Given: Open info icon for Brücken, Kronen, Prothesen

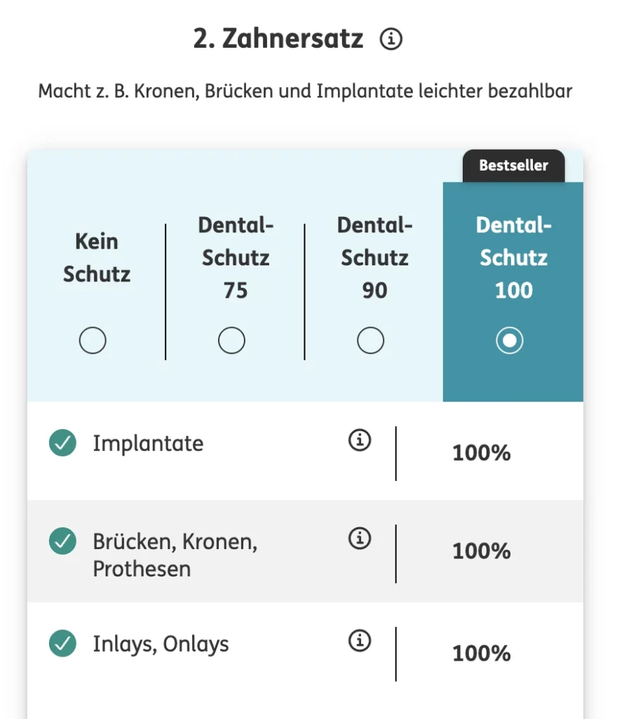Looking at the screenshot, I should 360,538.
